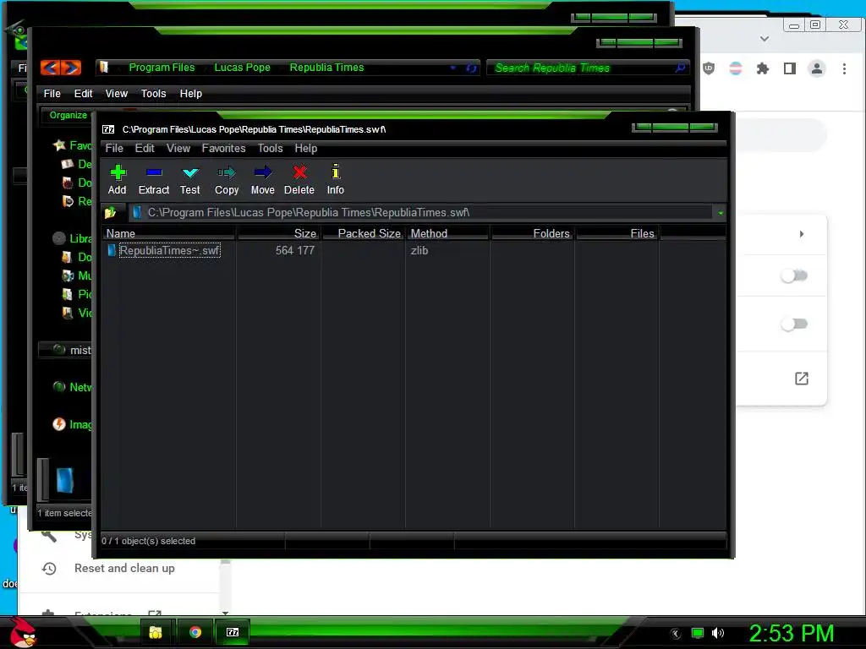Expand the right arrow row in Chrome settings
866x649 pixels.
[802, 234]
